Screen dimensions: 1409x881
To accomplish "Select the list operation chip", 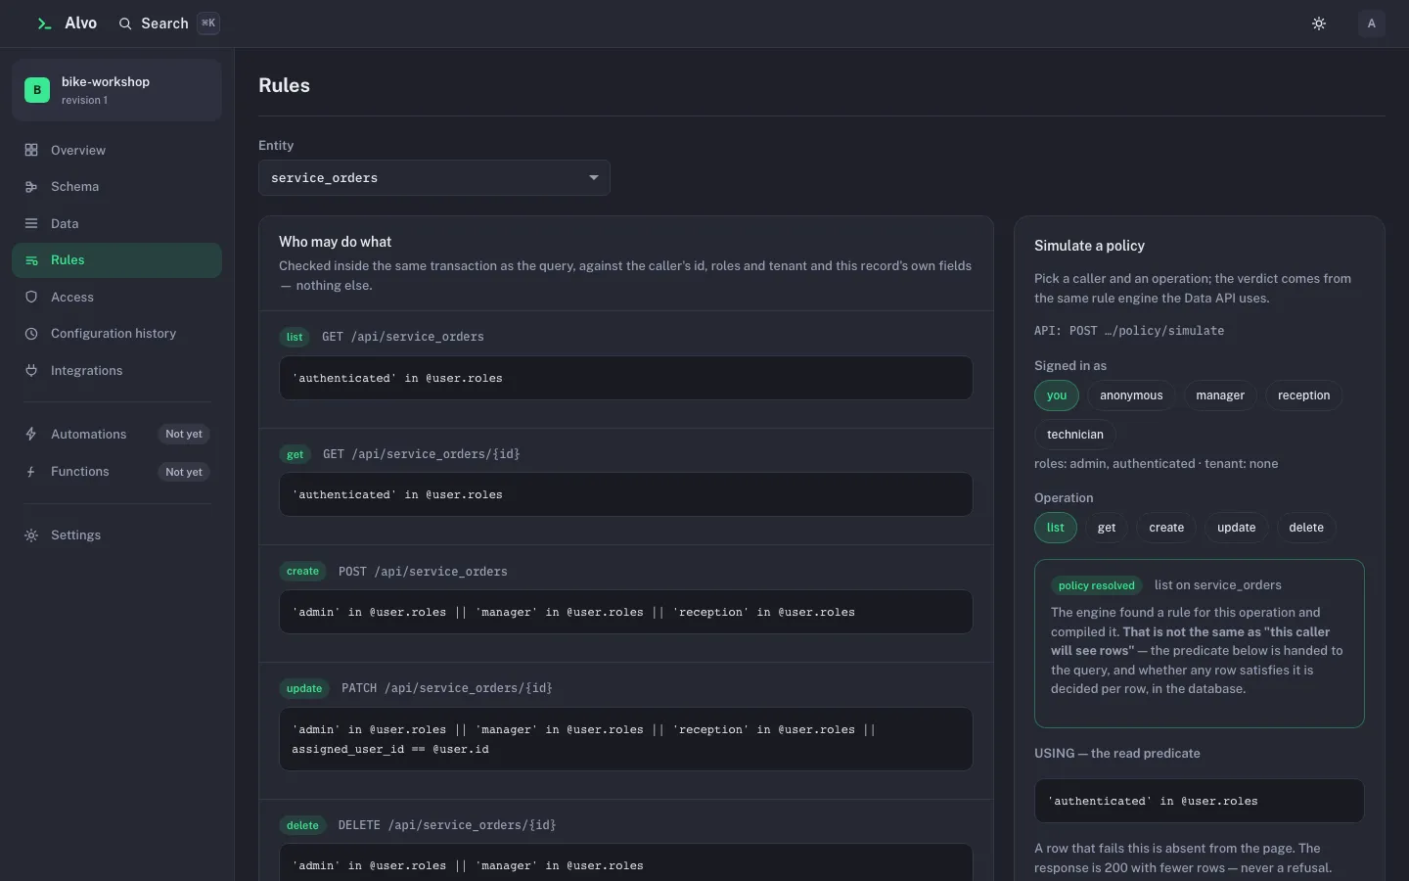I will [1055, 528].
